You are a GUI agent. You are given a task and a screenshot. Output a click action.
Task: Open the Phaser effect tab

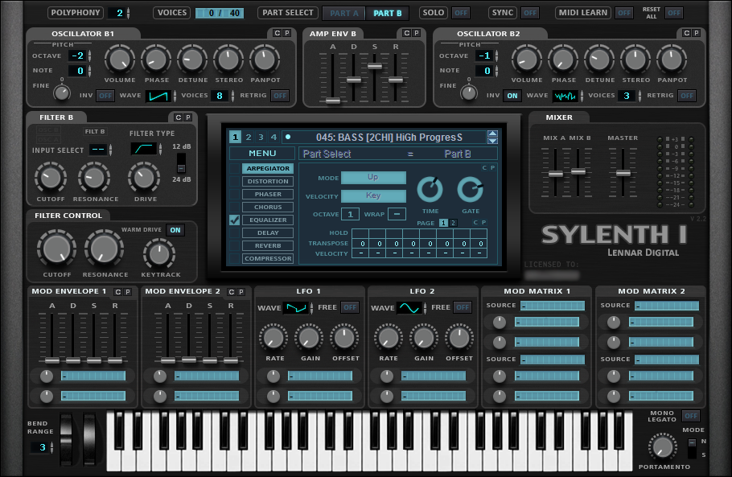268,194
